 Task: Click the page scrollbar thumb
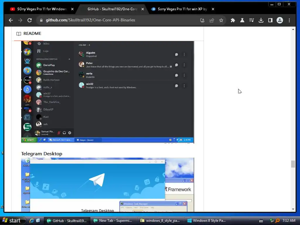point(293,164)
